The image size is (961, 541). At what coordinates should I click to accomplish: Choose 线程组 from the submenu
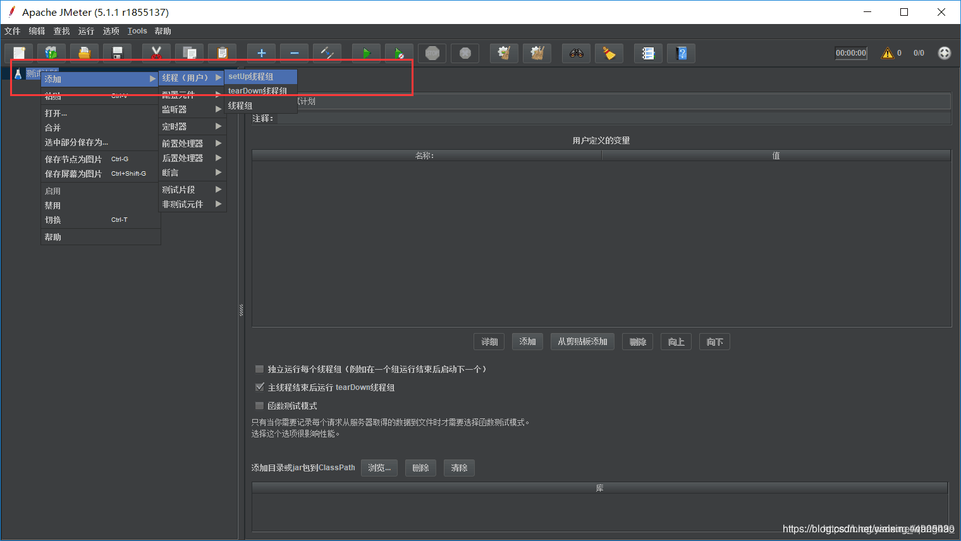[x=261, y=106]
